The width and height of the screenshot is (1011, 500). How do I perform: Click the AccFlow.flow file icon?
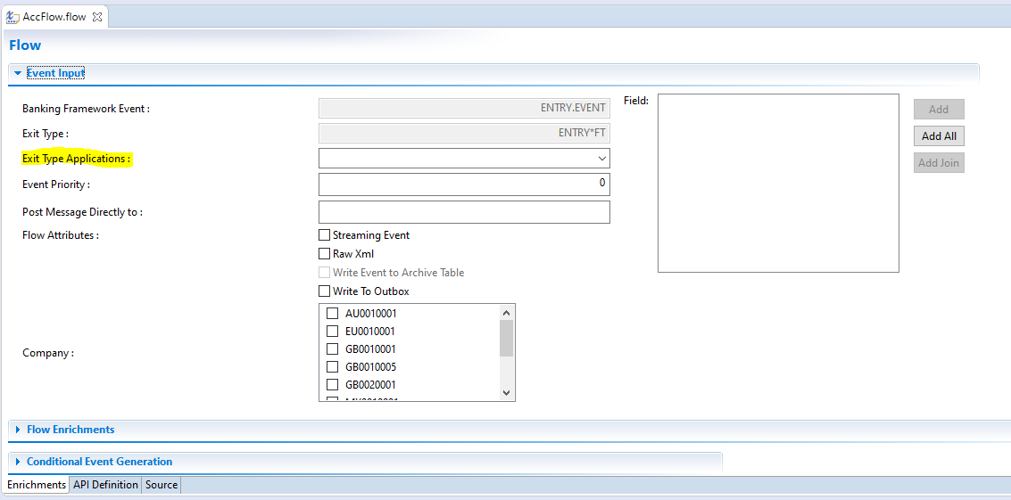13,17
